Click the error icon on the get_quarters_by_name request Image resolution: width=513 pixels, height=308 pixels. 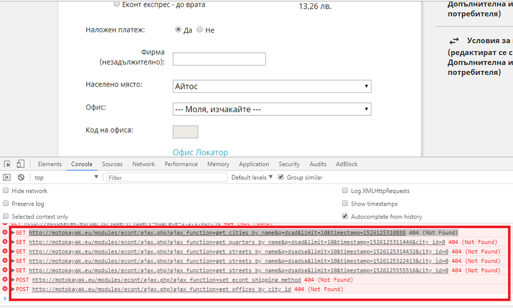[5, 242]
